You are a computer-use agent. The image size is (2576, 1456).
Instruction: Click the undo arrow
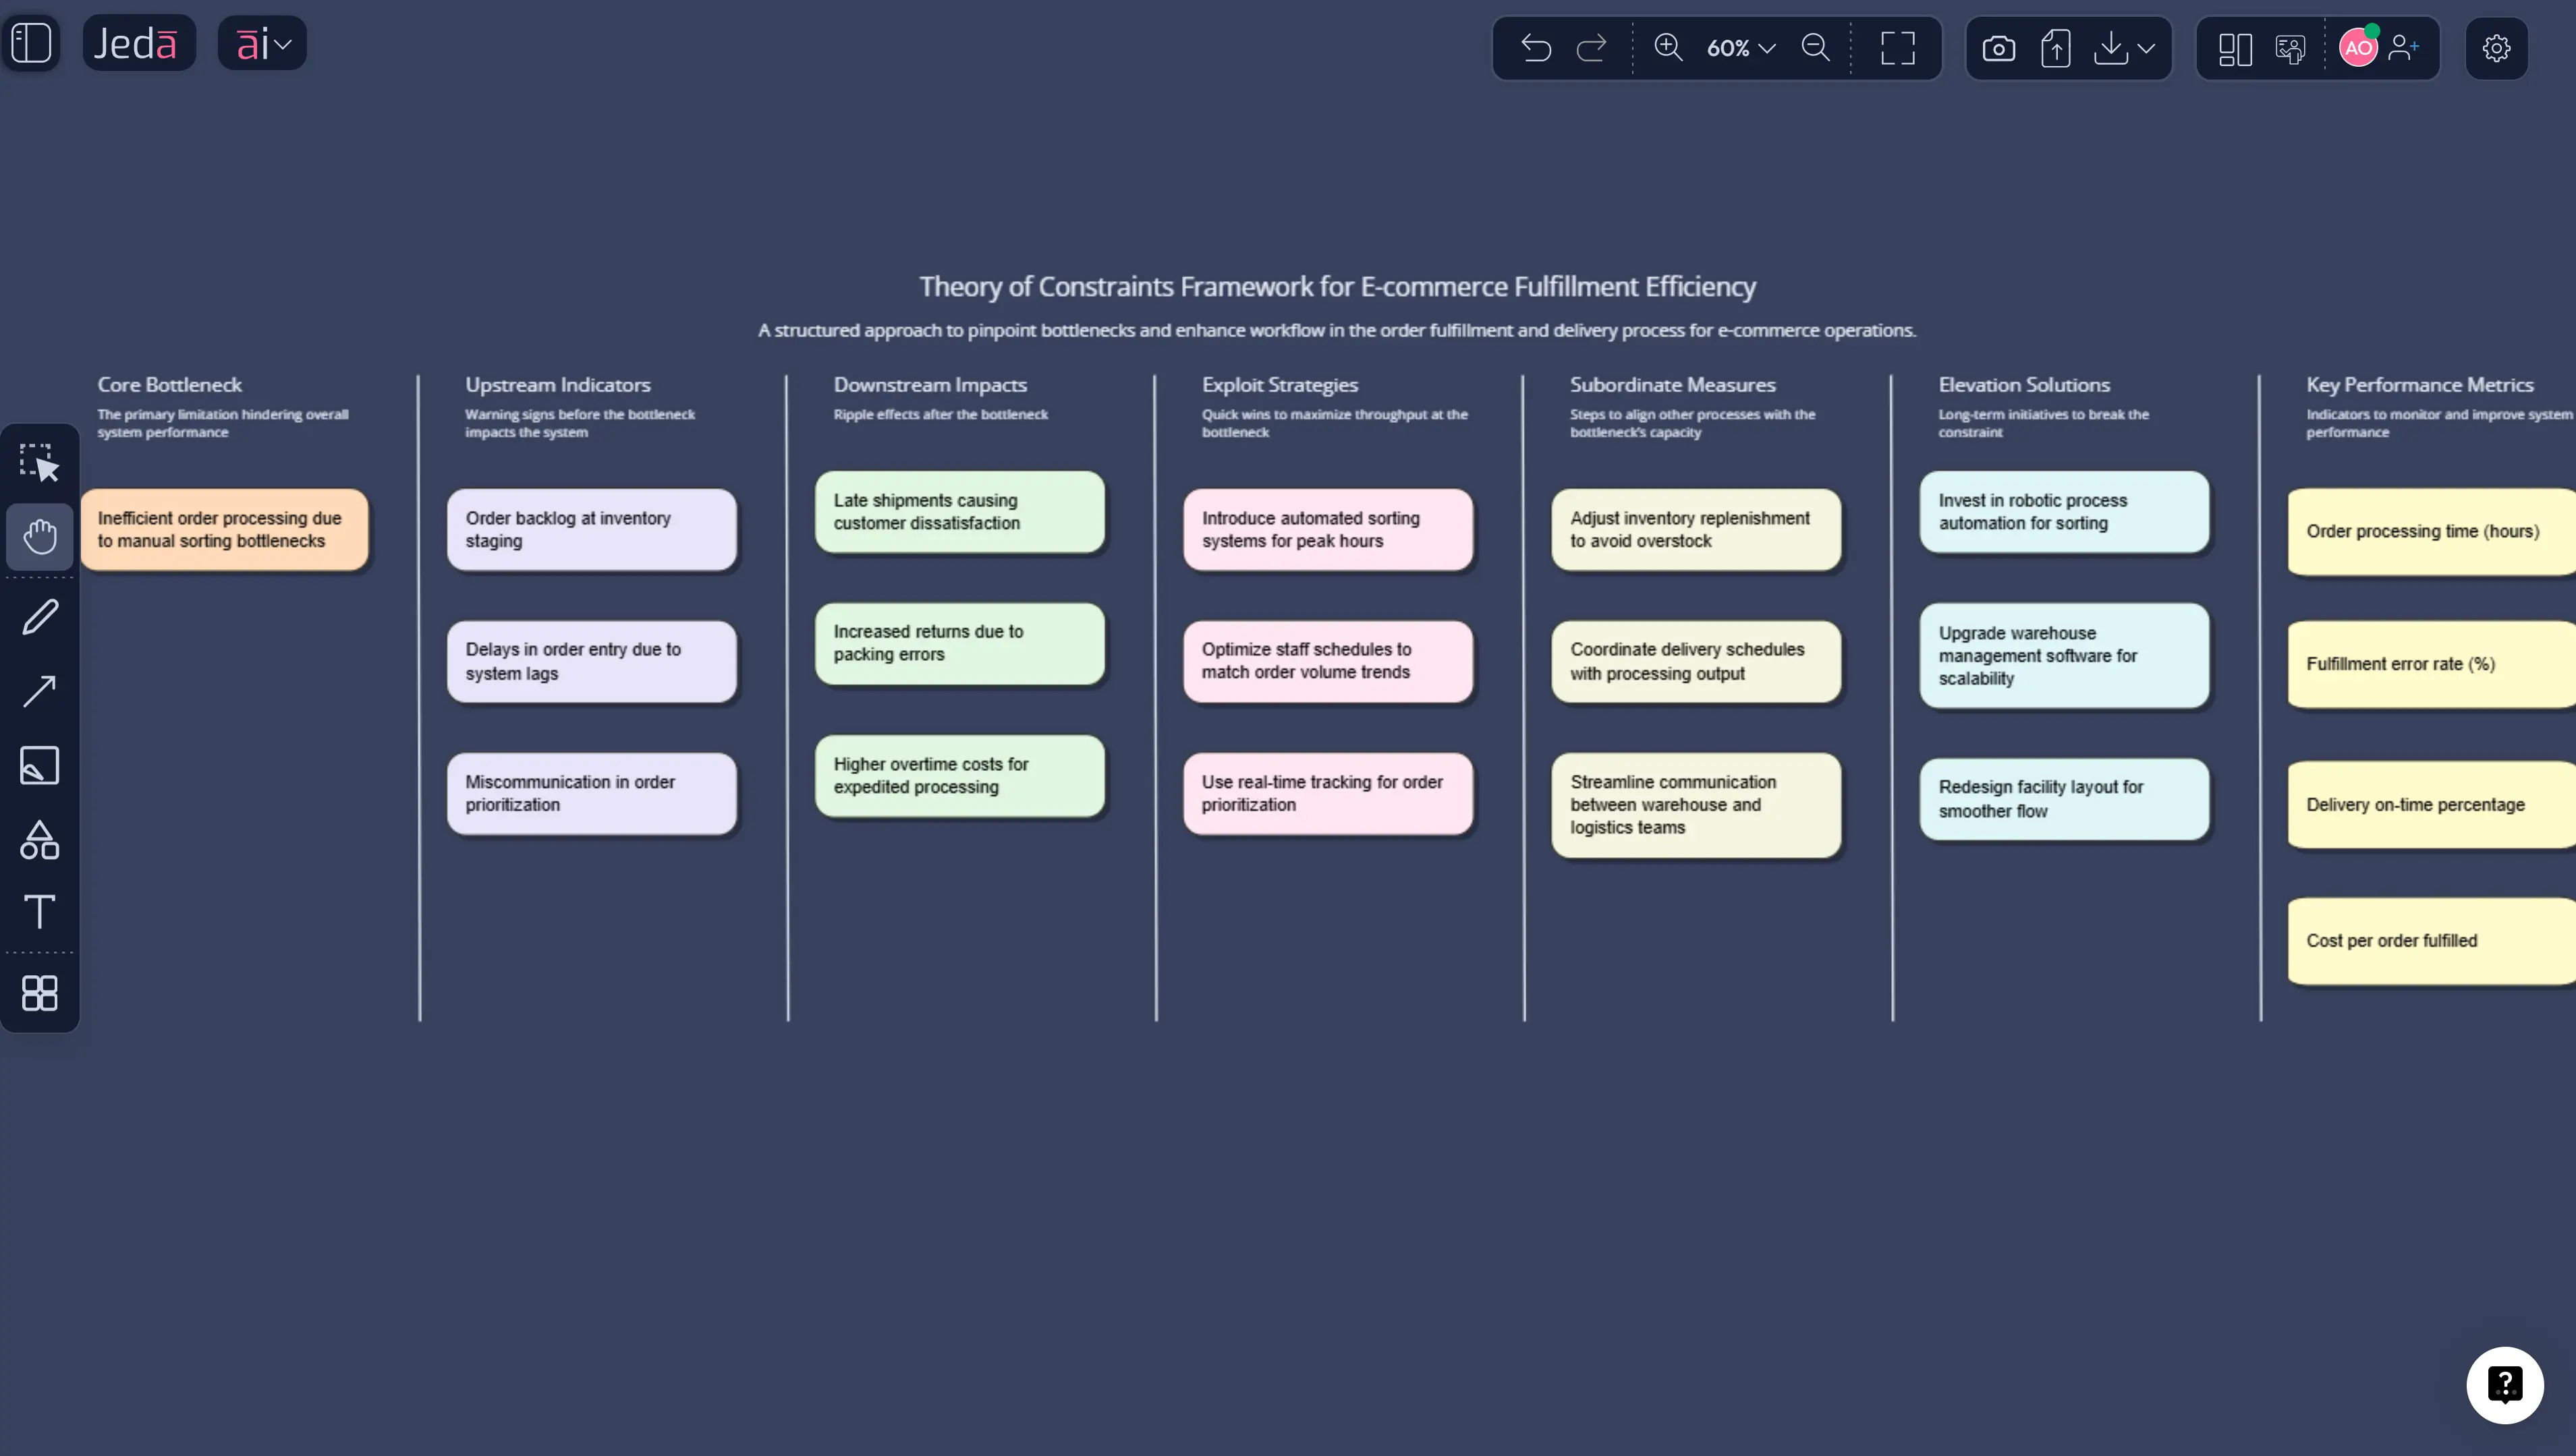pos(1536,48)
